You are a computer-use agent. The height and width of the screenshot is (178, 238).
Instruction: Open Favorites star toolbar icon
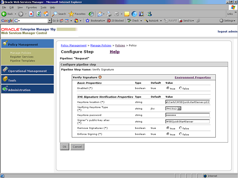71,14
